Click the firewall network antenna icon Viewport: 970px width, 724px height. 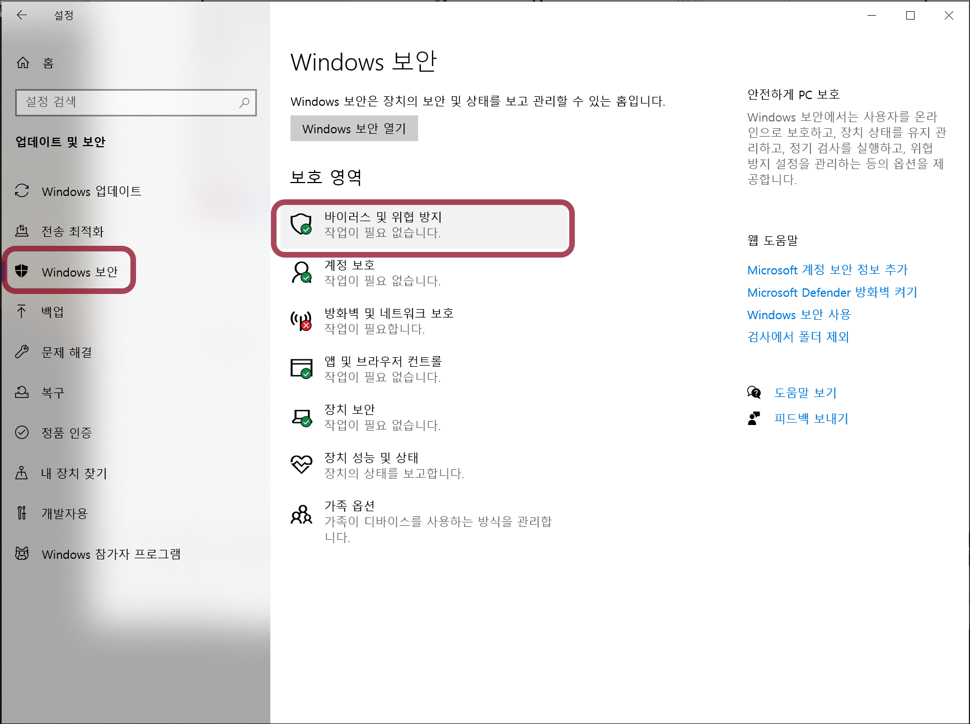[x=301, y=320]
